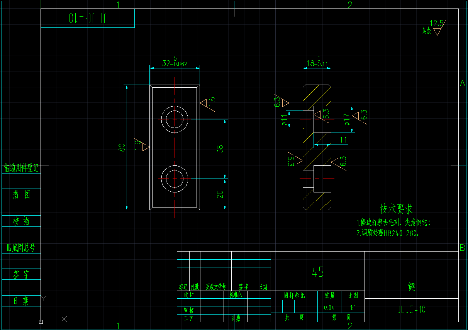Select the 设计 row label
Screen dimensions: 468x330
188,295
